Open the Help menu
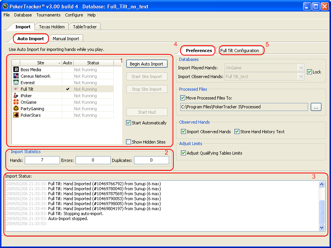 click(x=91, y=15)
